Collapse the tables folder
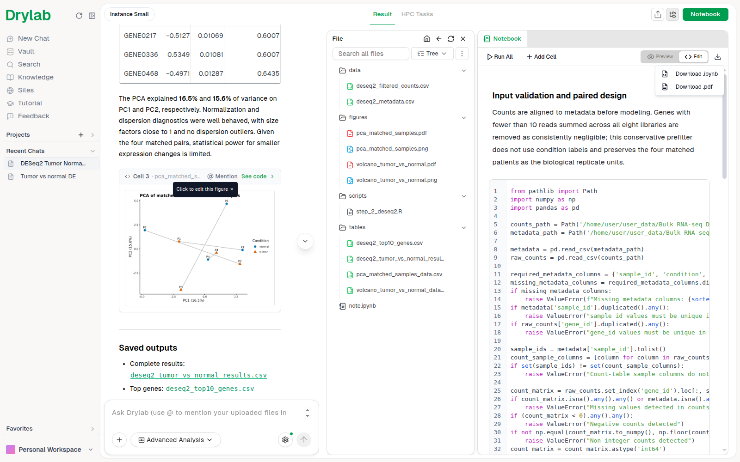Image resolution: width=740 pixels, height=462 pixels. 464,228
